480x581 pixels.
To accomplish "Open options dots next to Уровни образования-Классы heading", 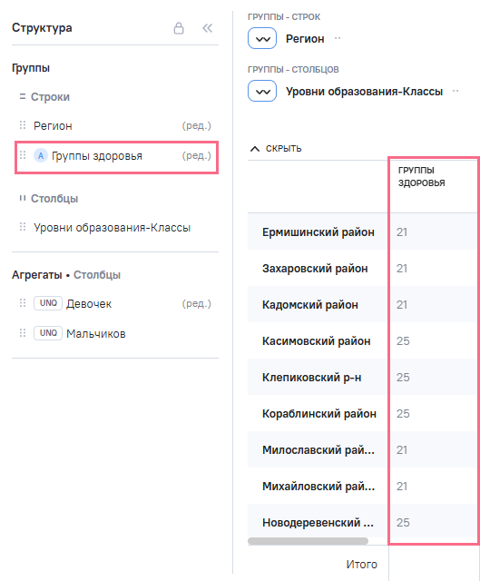I will coord(456,91).
